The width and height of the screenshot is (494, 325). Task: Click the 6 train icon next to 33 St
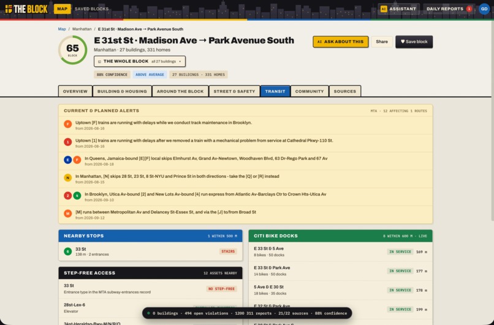click(x=68, y=251)
